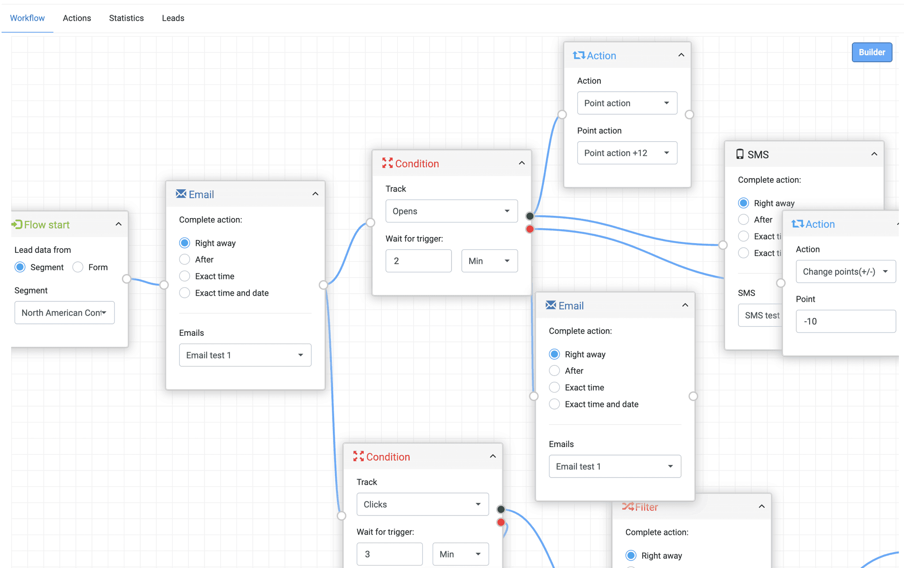Collapse the Filter node
Image resolution: width=904 pixels, height=568 pixels.
tap(761, 506)
